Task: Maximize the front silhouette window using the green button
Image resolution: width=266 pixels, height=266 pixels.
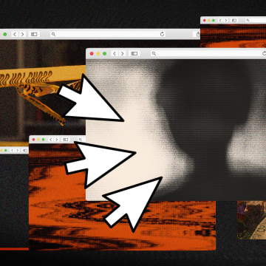Action: pos(104,53)
